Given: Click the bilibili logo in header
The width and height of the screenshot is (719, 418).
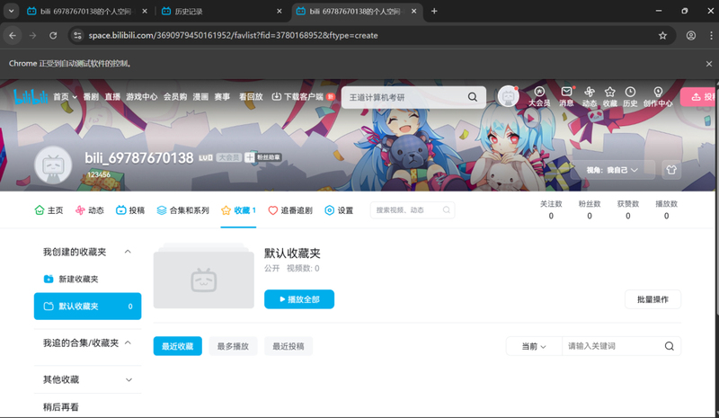Looking at the screenshot, I should pyautogui.click(x=31, y=96).
